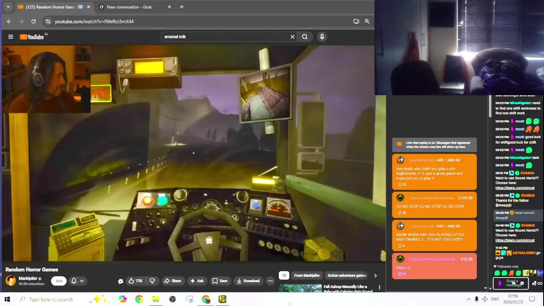This screenshot has width=544, height=306.
Task: Focus the Send a message chat box
Action: tap(512, 283)
